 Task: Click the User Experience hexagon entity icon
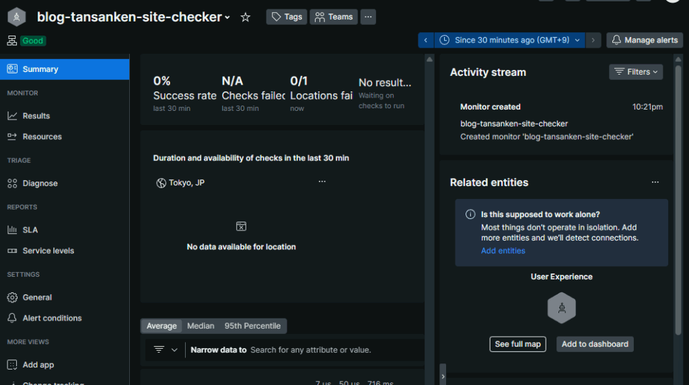(562, 308)
